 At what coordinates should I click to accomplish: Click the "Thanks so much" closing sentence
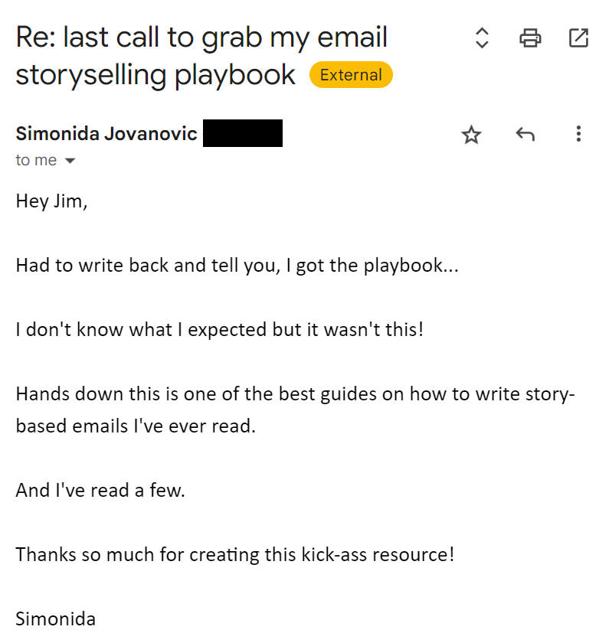[235, 553]
